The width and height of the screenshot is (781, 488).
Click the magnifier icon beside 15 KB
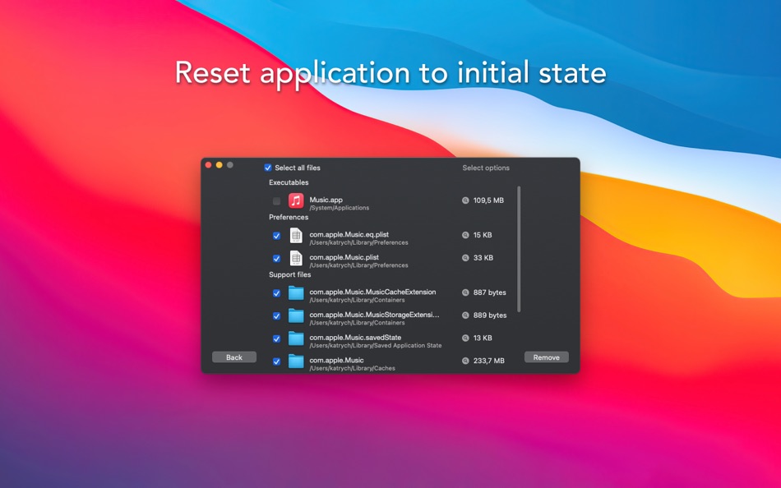pyautogui.click(x=466, y=235)
